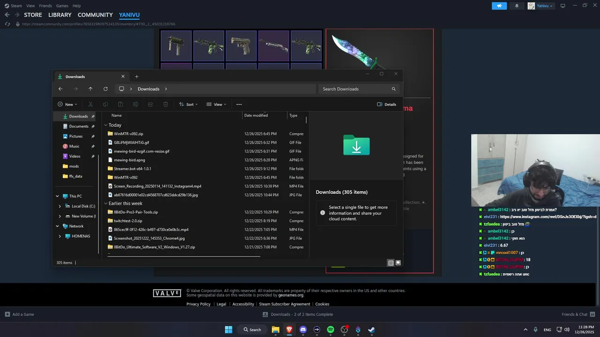This screenshot has height=337, width=600.
Task: Click the Delete trash icon in Explorer
Action: pos(165,104)
